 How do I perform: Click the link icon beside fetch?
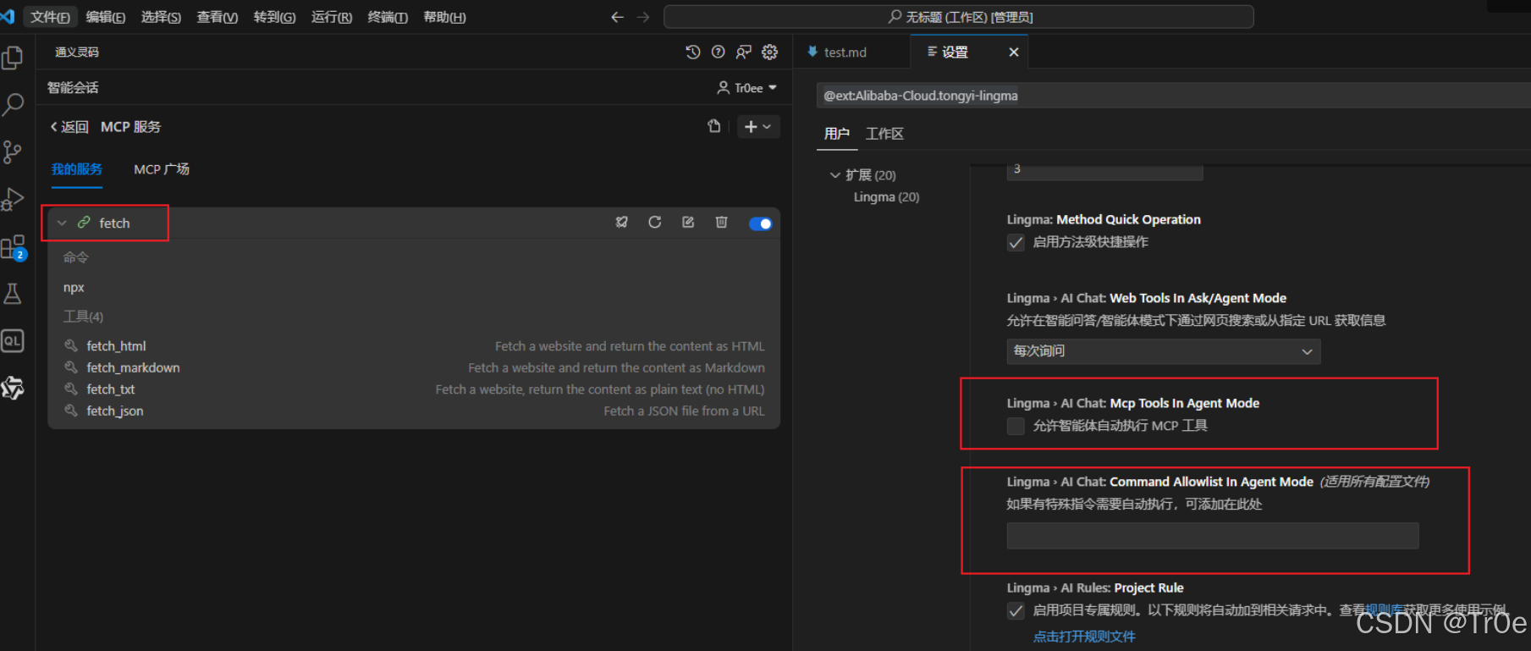[84, 223]
